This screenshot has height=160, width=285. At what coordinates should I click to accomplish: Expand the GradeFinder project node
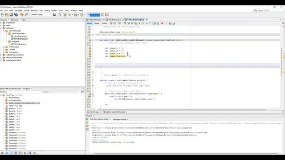(1, 23)
